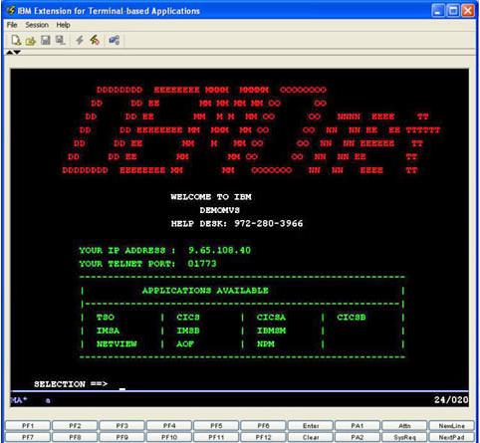This screenshot has height=443, width=480.
Task: Click the IBMSM application entry
Action: [x=271, y=331]
